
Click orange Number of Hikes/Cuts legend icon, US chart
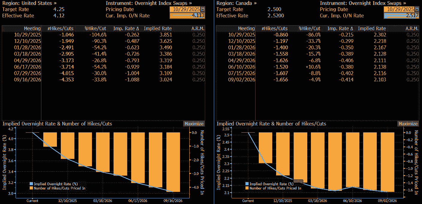point(31,188)
